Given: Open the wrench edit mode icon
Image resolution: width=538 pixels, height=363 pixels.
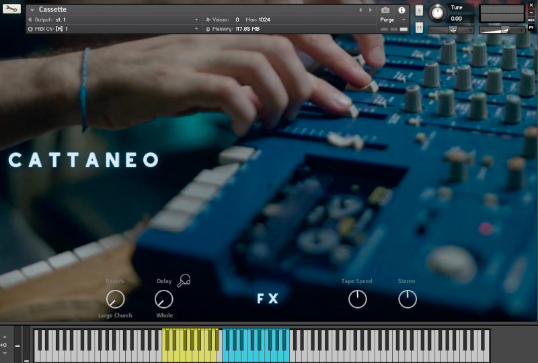Looking at the screenshot, I should point(11,9).
